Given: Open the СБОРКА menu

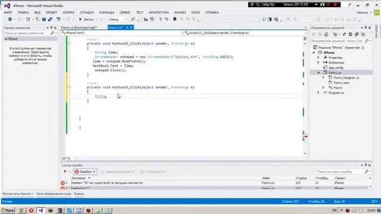Looking at the screenshot, I should [68, 12].
